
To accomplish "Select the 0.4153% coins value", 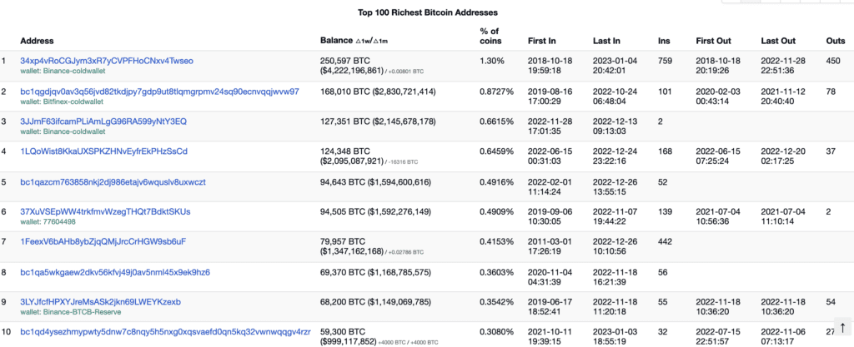I will [496, 241].
